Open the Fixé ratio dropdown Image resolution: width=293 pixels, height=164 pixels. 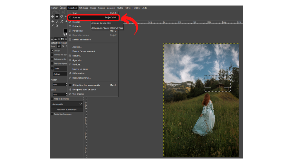coord(61,69)
